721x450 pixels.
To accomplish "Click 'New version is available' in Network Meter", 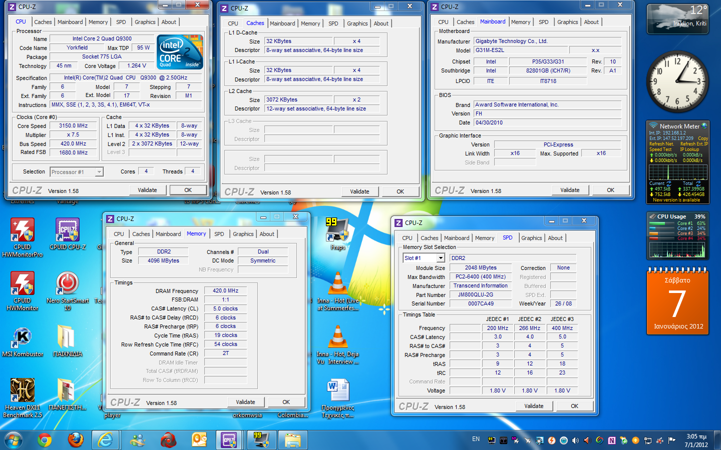I will [676, 200].
